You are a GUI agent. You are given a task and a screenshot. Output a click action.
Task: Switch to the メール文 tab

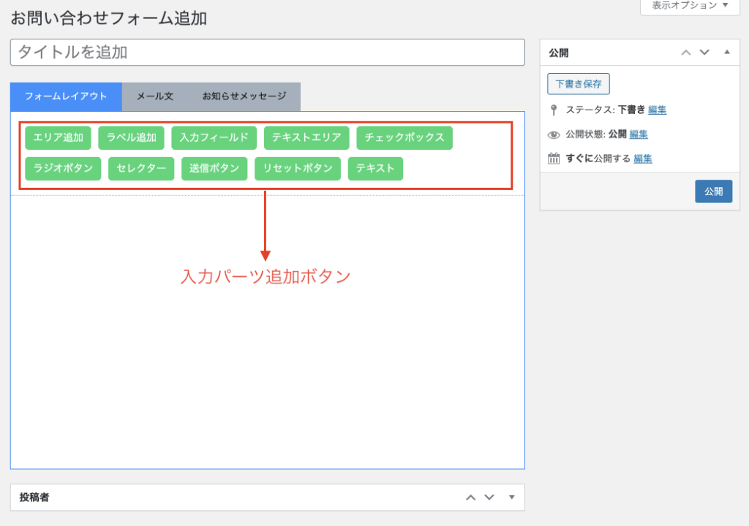coord(155,96)
